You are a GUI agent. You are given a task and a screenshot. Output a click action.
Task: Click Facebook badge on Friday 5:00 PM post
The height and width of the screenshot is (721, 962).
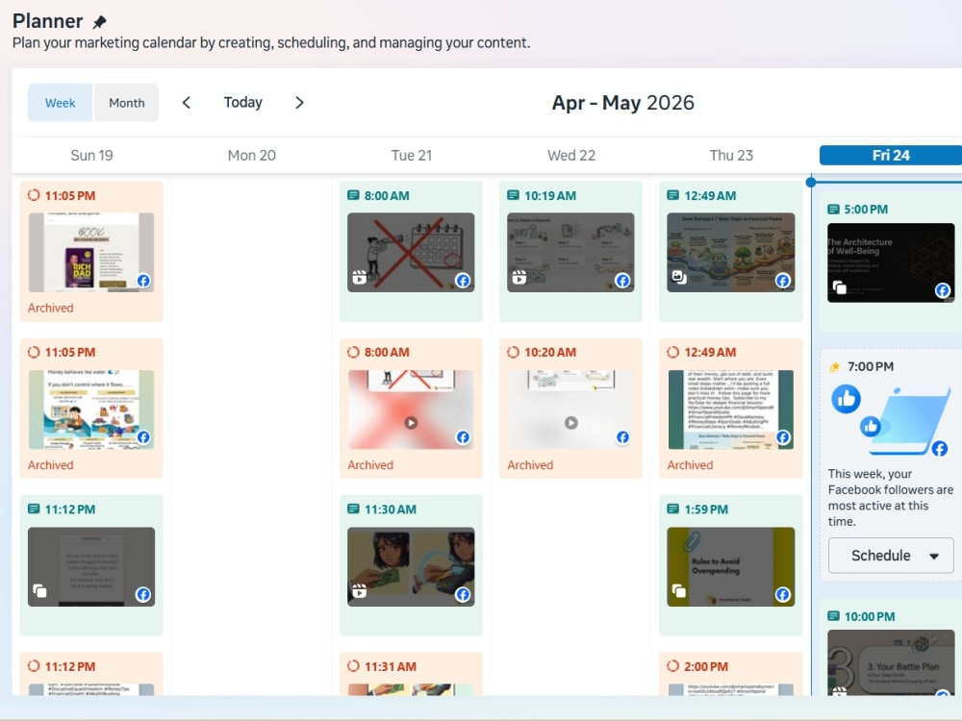coord(943,290)
